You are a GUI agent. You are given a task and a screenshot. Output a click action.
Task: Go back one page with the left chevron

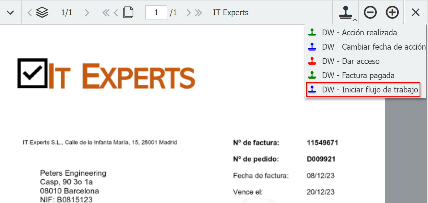tap(115, 12)
